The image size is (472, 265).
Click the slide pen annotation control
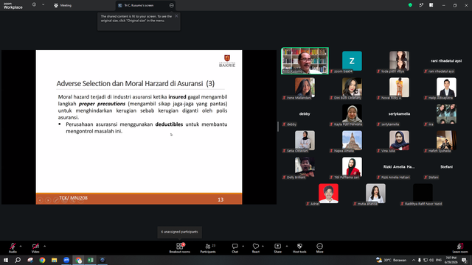coord(56,200)
